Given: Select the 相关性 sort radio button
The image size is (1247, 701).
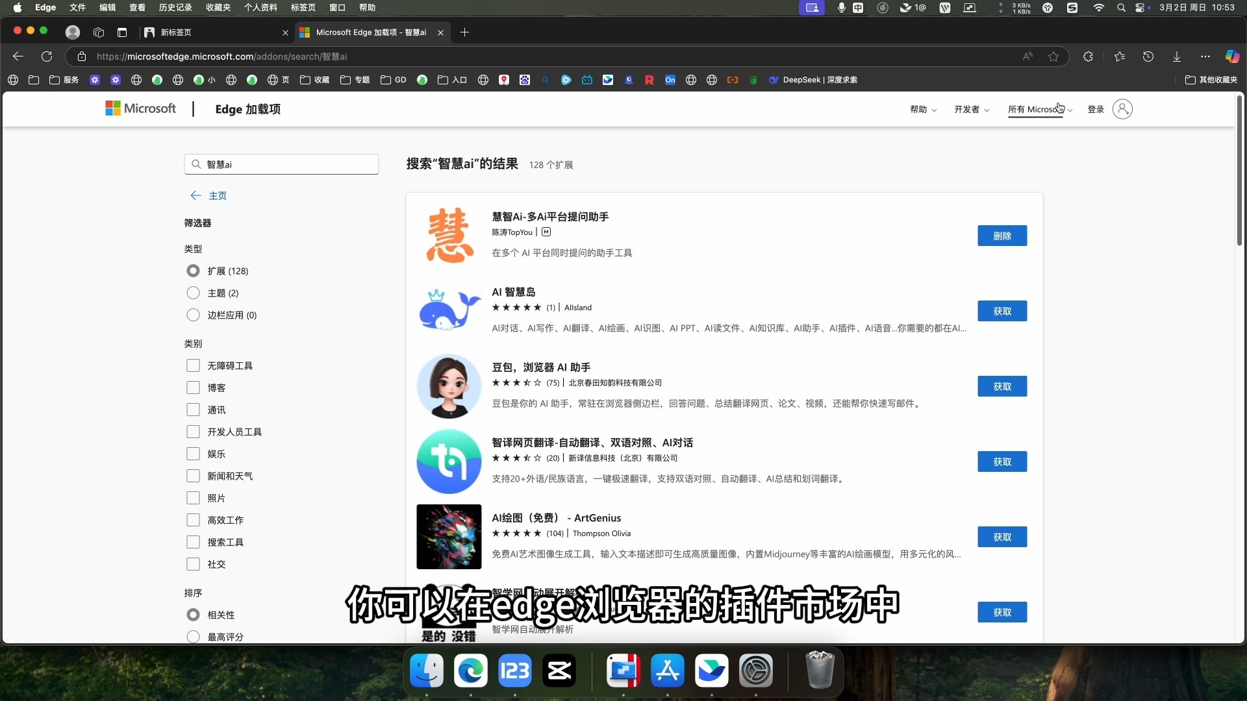Looking at the screenshot, I should coord(193,615).
